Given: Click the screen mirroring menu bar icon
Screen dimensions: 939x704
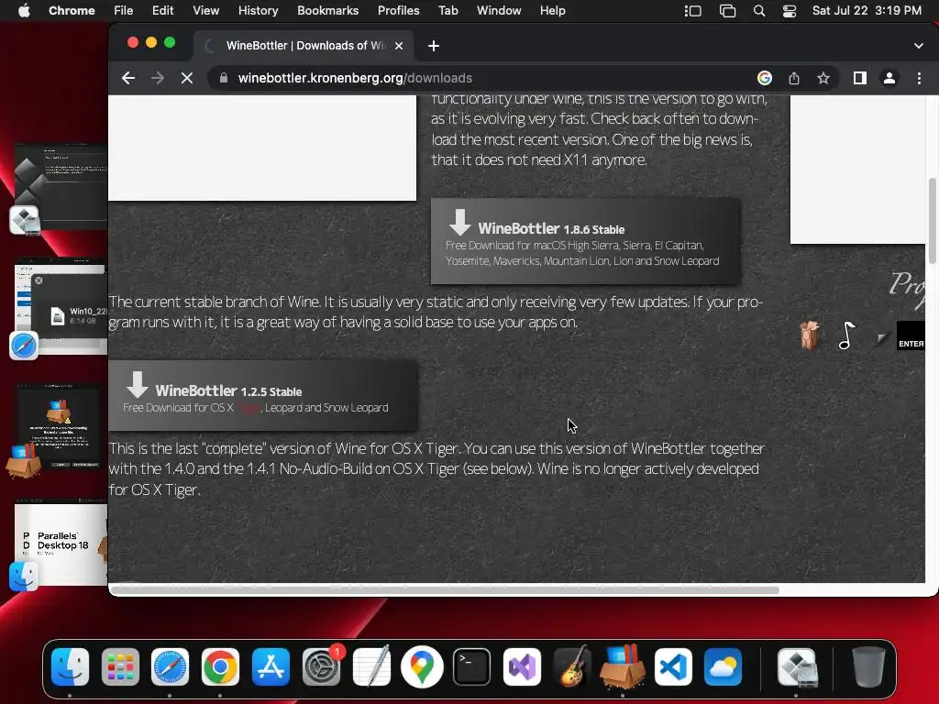Looking at the screenshot, I should pos(727,11).
